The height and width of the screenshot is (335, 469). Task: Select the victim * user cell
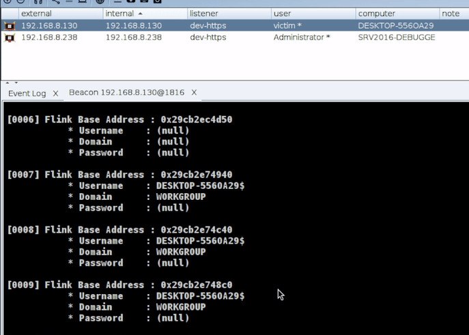287,26
